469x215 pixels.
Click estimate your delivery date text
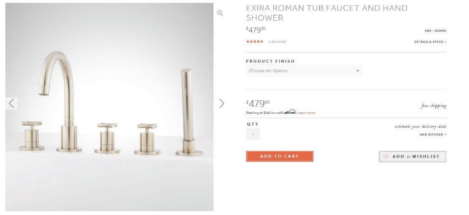pyautogui.click(x=421, y=127)
